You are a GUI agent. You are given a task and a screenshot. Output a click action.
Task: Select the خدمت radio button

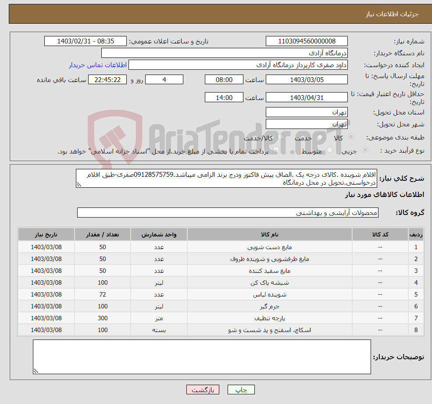click(320, 137)
